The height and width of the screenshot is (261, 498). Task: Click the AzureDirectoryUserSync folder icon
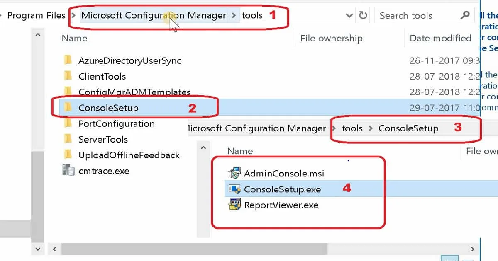(68, 60)
